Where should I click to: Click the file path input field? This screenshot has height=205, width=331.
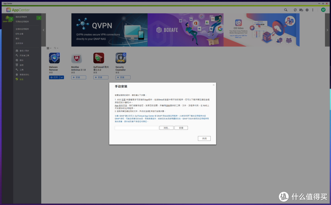click(x=137, y=128)
